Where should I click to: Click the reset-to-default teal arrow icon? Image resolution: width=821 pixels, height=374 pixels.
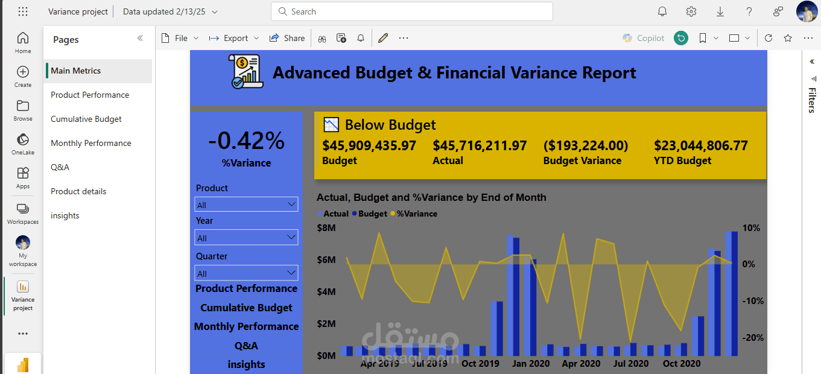(x=681, y=38)
